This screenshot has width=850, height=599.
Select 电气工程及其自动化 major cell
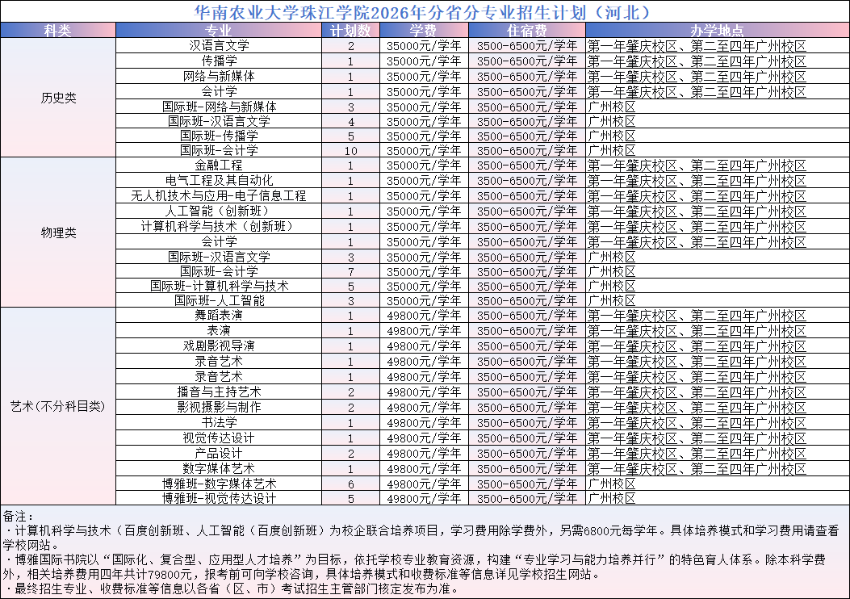(x=219, y=180)
